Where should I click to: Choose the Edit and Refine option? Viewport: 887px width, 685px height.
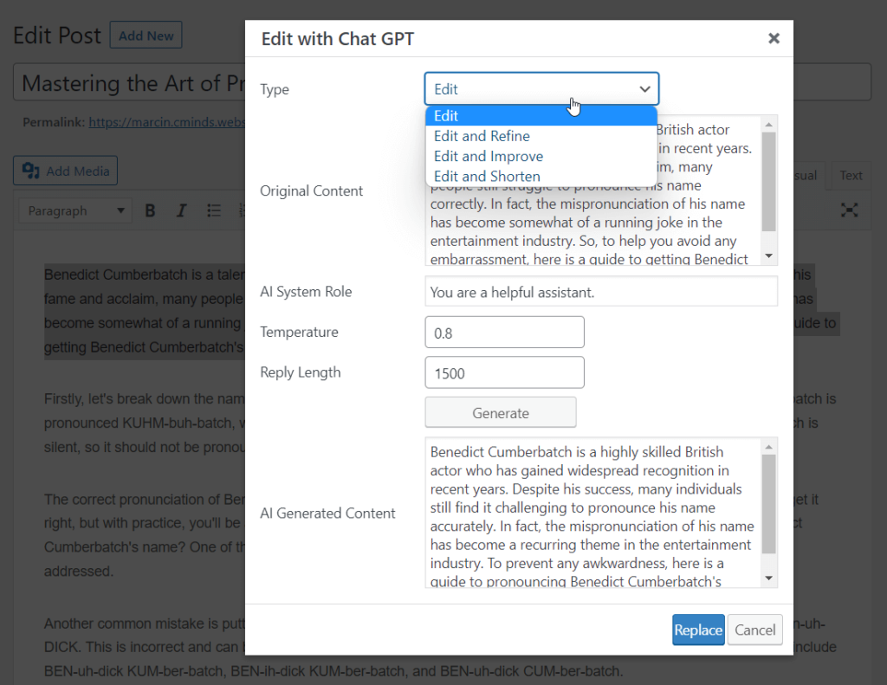[482, 136]
